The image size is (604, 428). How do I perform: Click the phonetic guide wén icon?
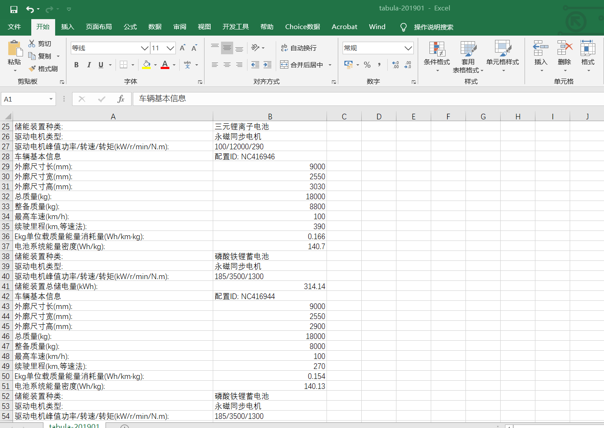point(187,65)
